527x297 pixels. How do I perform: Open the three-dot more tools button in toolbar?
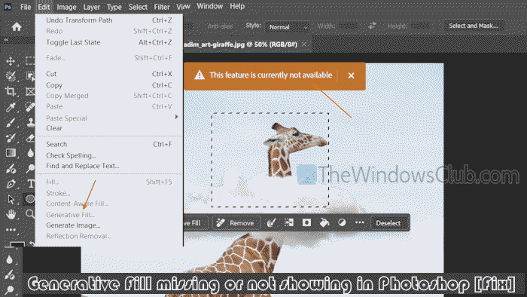11,230
